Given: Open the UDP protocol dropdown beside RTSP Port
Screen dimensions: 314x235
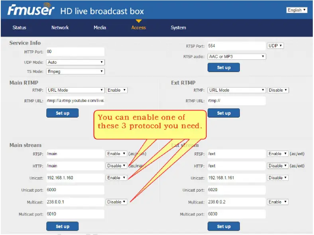Looking at the screenshot, I should 275,46.
